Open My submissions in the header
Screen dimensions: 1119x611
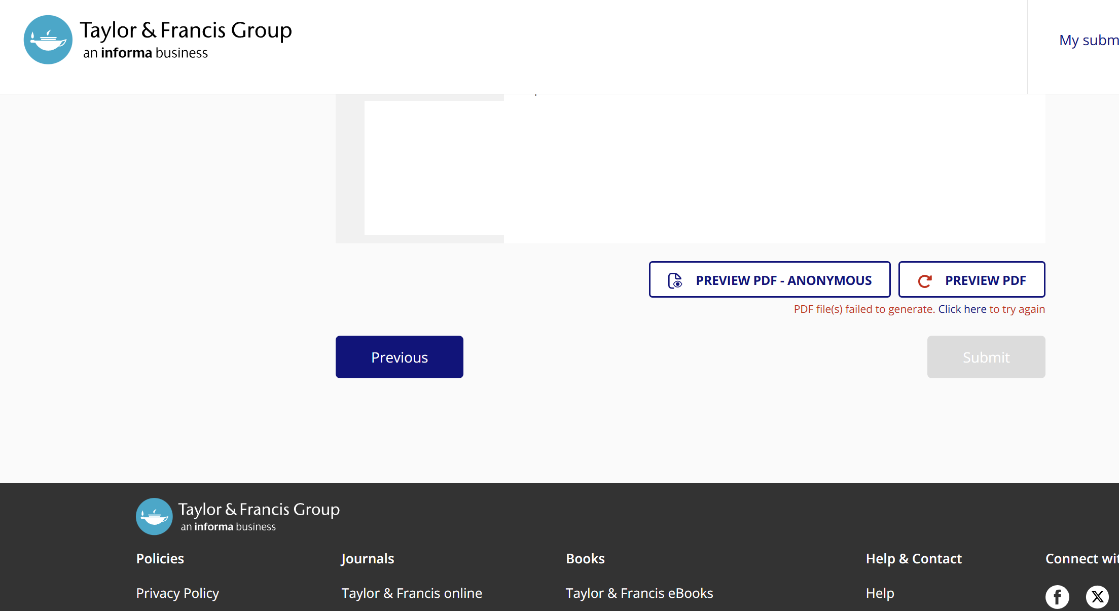coord(1088,40)
